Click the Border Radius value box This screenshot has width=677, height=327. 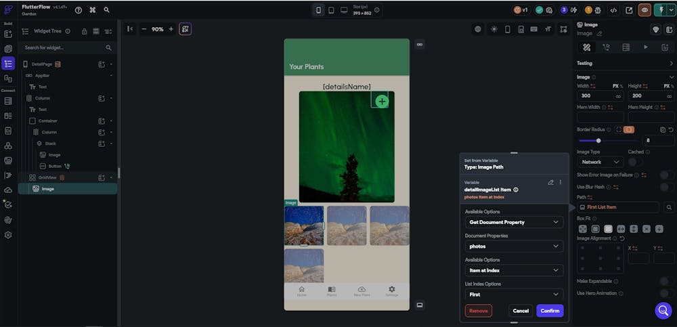[x=657, y=140]
